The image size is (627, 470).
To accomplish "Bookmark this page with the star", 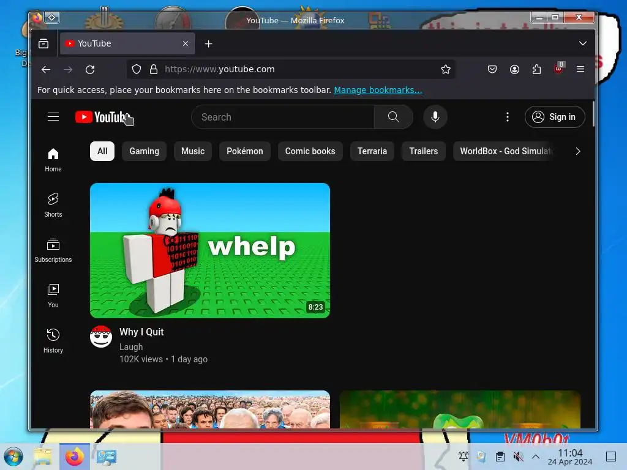I will [x=446, y=70].
